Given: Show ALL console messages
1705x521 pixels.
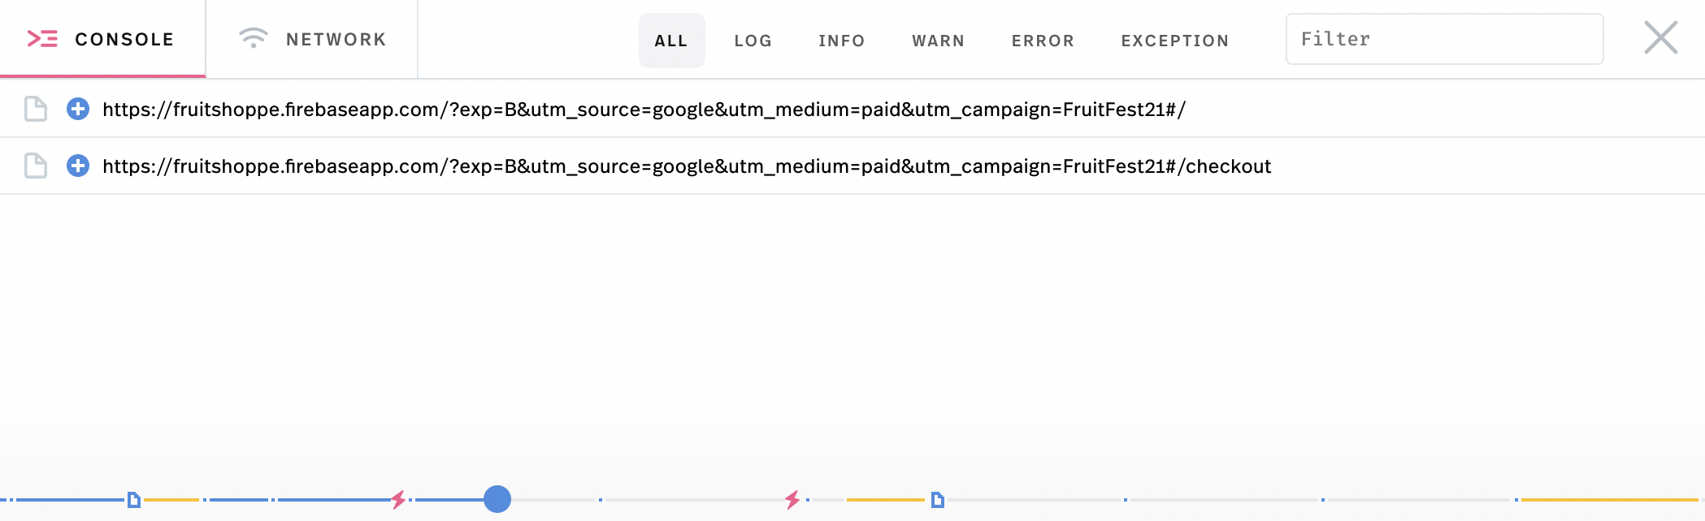Looking at the screenshot, I should click(671, 41).
